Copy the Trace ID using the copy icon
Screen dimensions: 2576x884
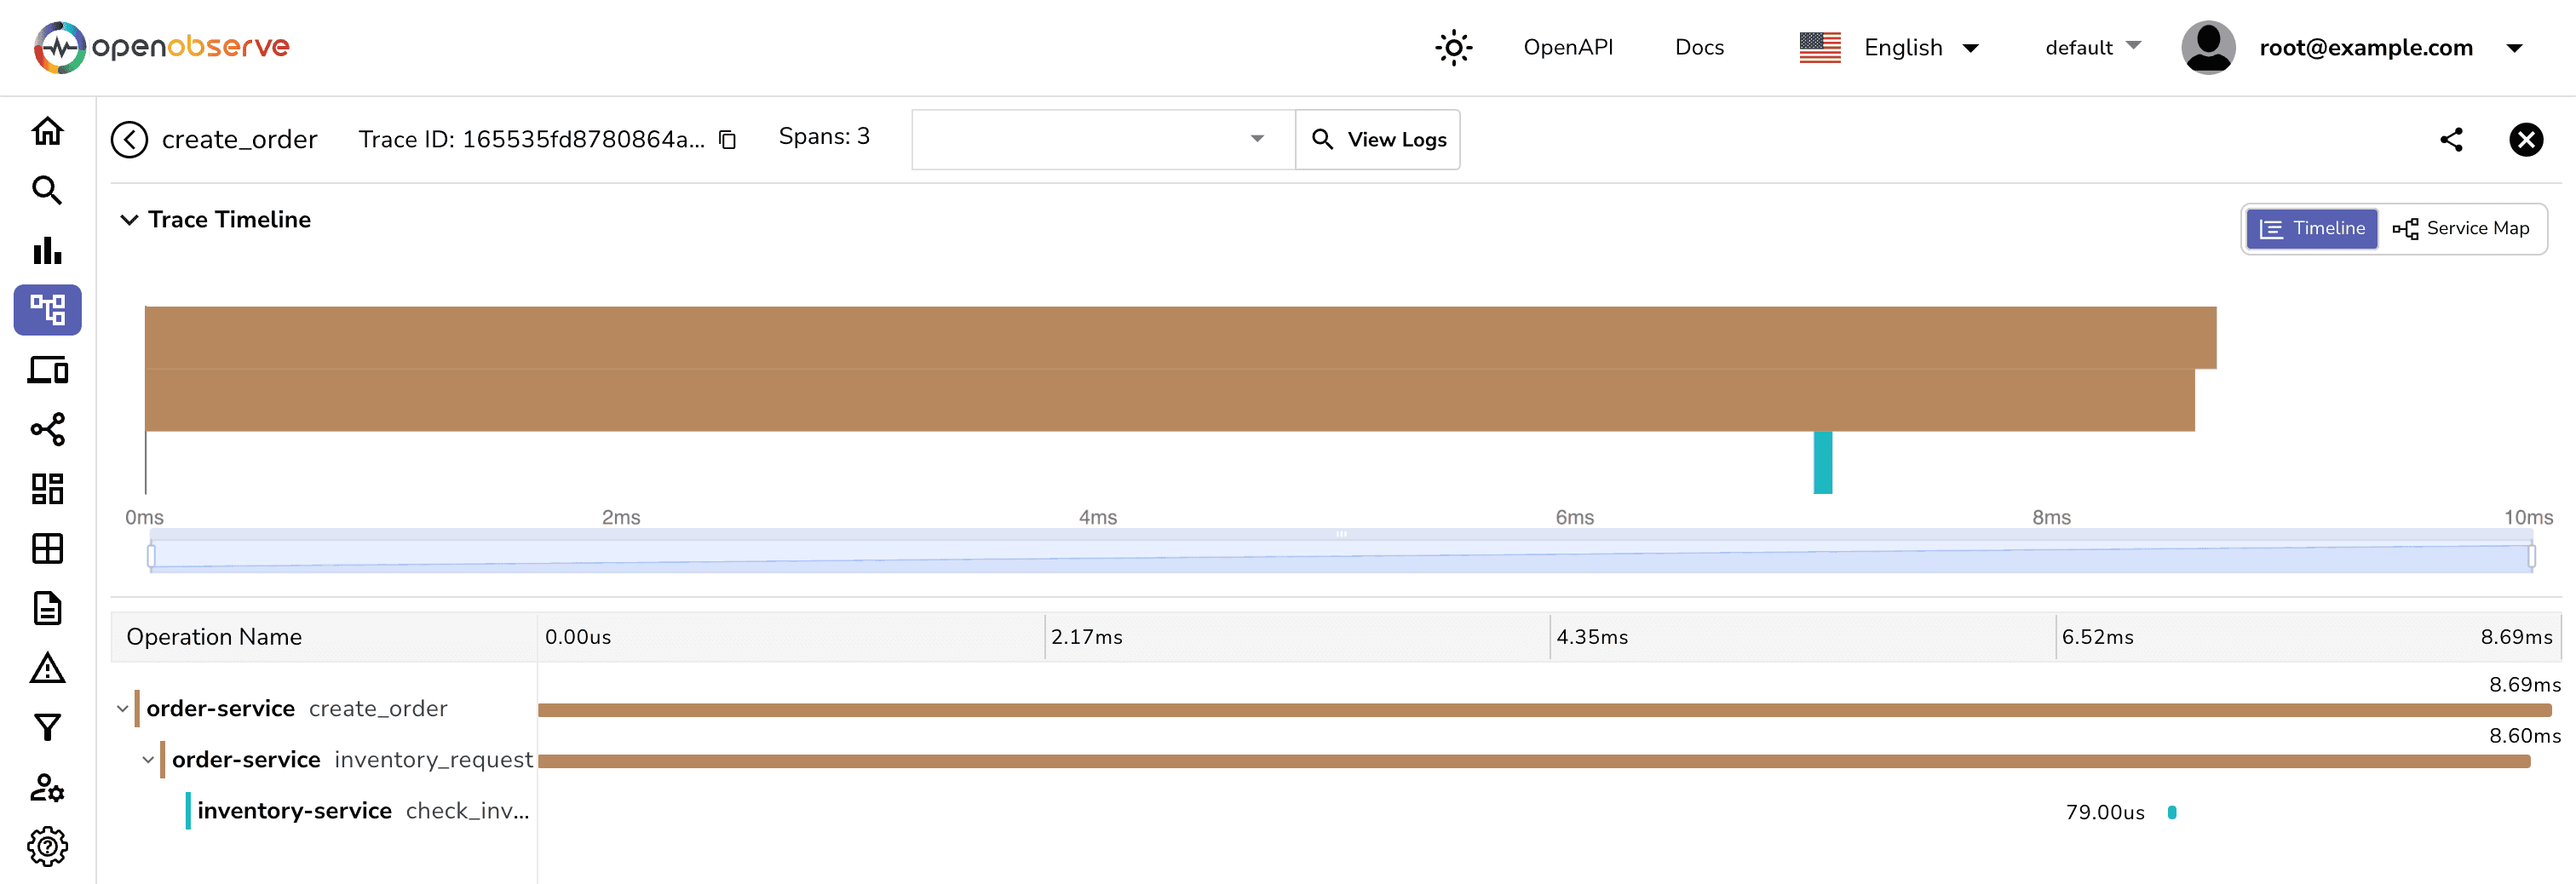(x=726, y=140)
